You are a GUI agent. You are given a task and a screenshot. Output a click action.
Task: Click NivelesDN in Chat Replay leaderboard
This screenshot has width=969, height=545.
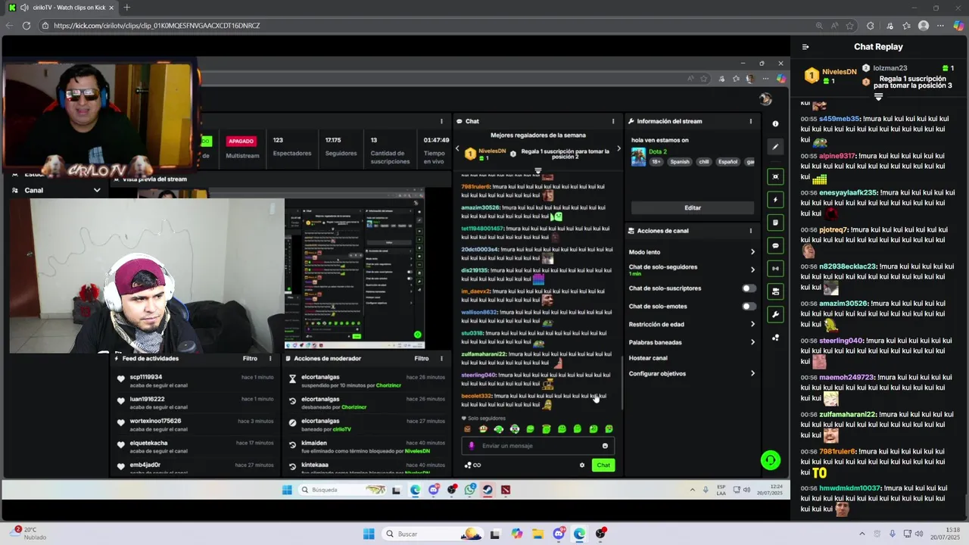[x=840, y=72]
